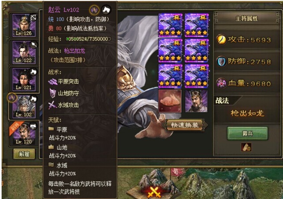
Task: Select the Lv. 120 deputy general portrait
Action: coord(24,134)
